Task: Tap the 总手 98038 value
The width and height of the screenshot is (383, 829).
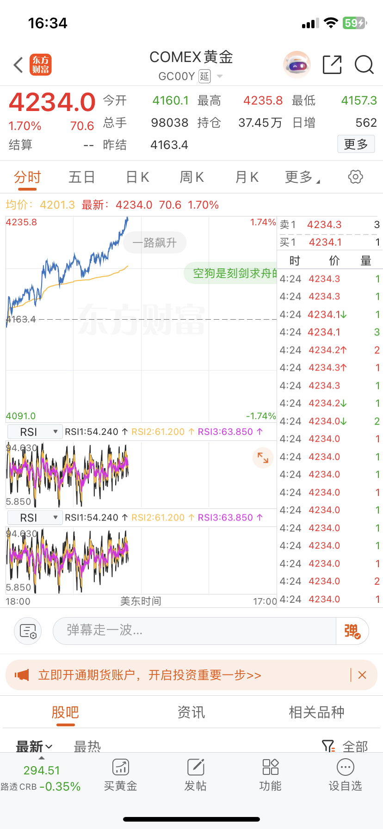Action: [170, 123]
